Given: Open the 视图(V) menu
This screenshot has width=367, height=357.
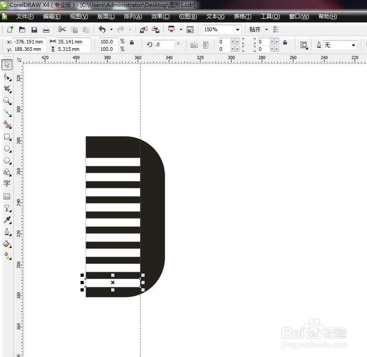Looking at the screenshot, I should pos(79,16).
